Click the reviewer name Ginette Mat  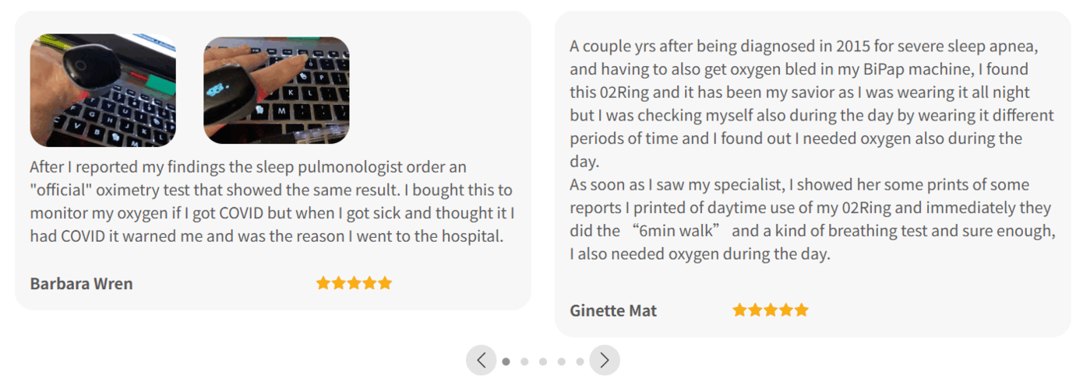coord(613,311)
